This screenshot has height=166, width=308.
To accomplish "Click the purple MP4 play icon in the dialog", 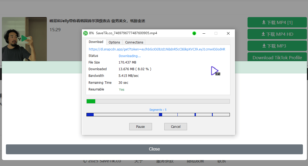I will (215, 71).
